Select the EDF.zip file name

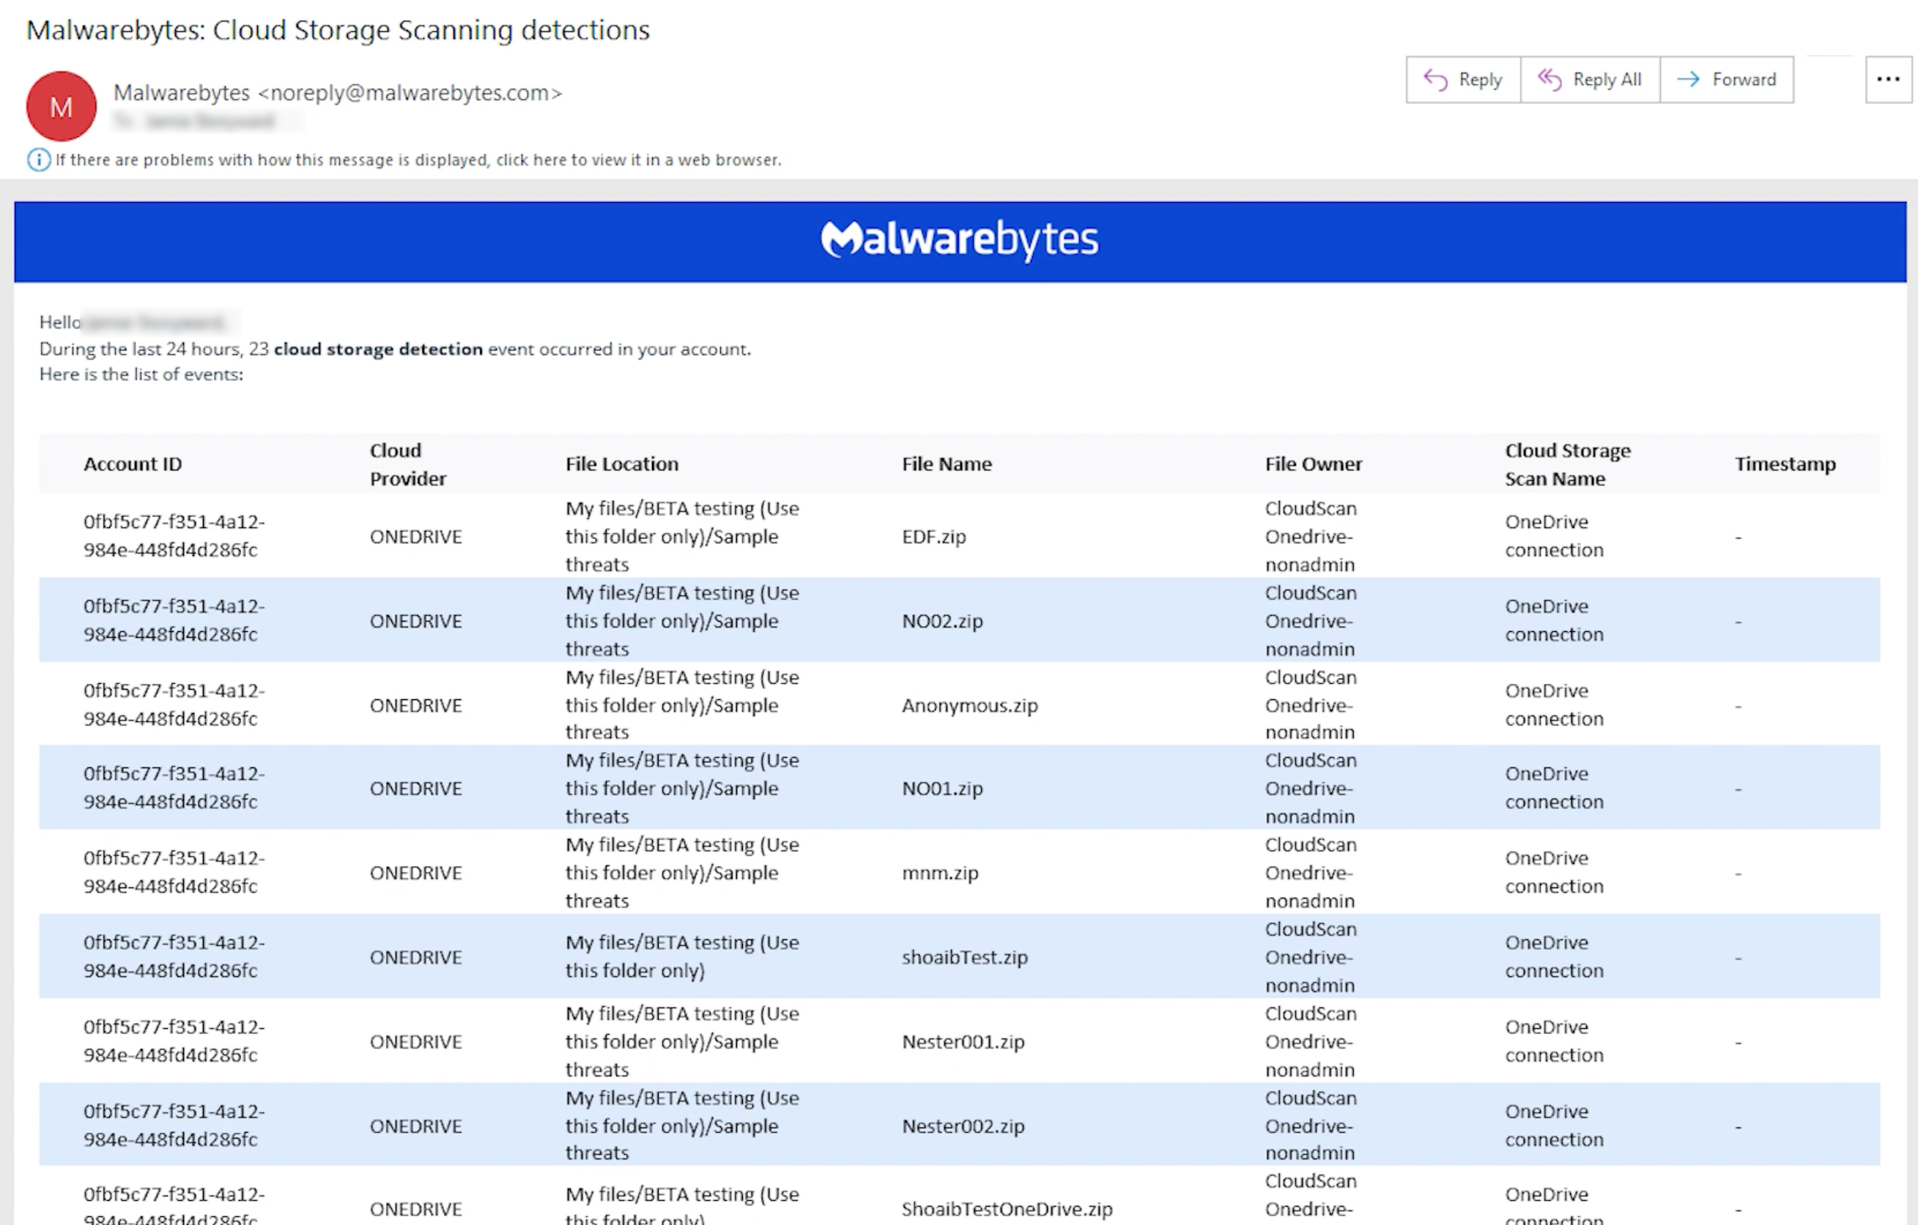pyautogui.click(x=933, y=537)
